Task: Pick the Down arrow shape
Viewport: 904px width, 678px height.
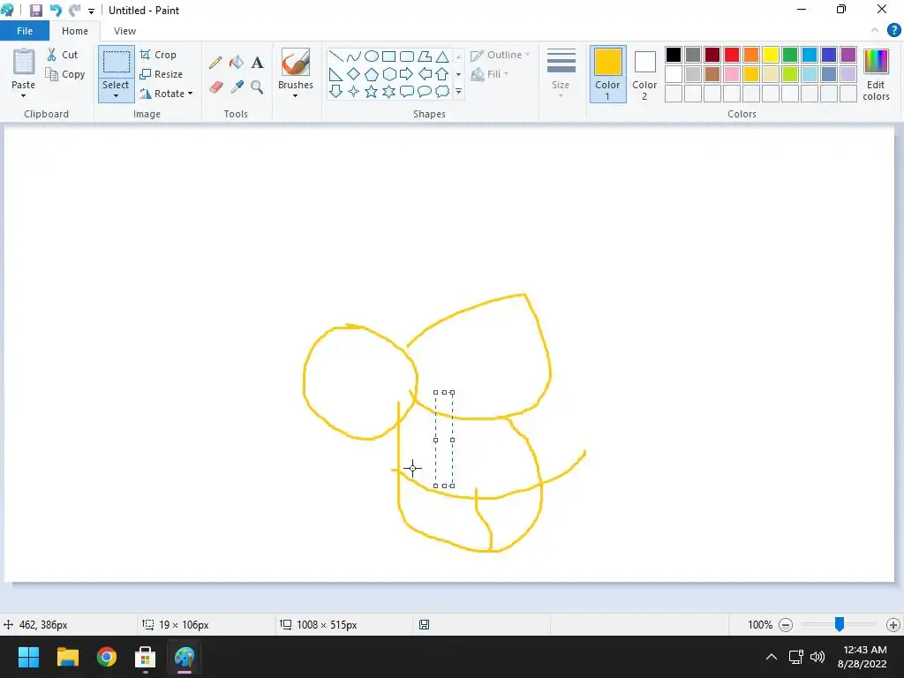Action: [x=336, y=91]
